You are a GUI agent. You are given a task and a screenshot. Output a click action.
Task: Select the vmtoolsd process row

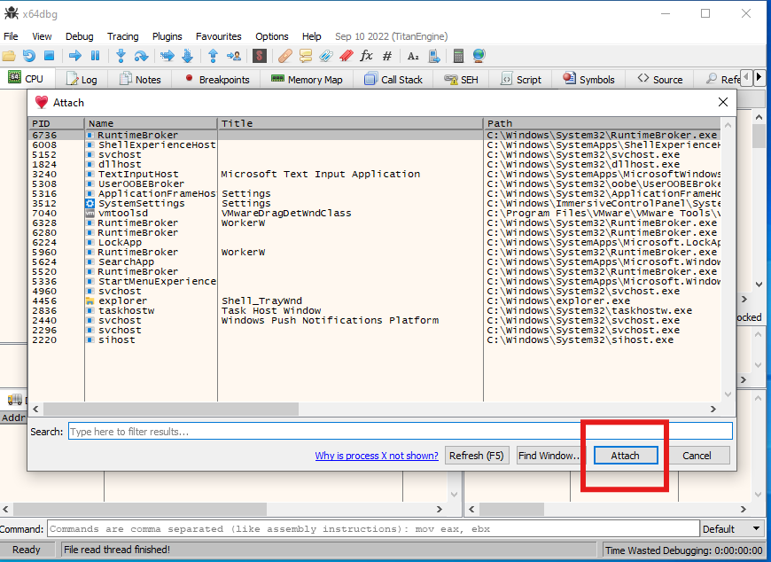click(x=375, y=214)
